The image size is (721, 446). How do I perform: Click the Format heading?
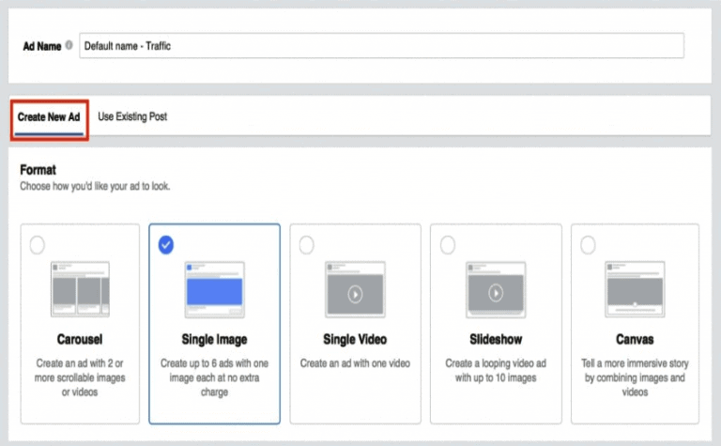(38, 170)
